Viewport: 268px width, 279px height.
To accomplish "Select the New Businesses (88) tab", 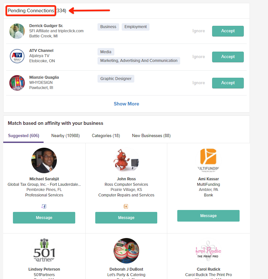I will coord(151,135).
